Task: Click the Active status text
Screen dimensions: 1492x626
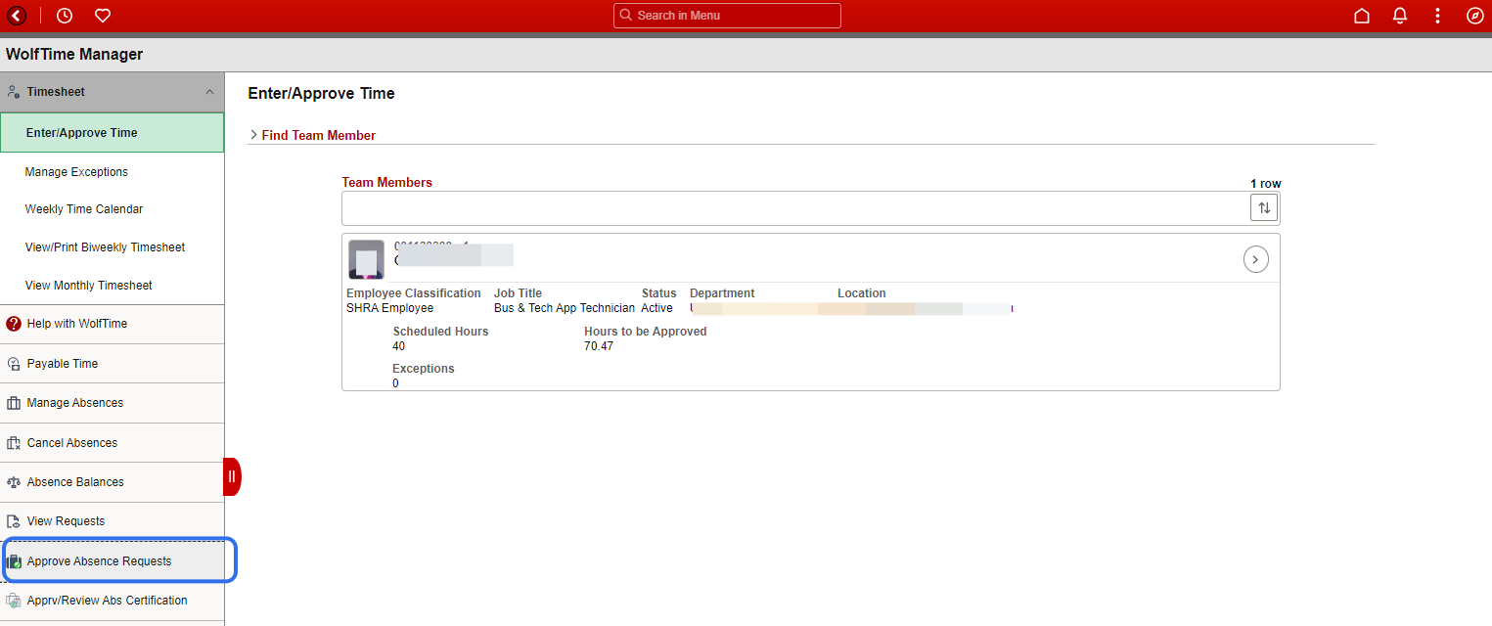Action: pyautogui.click(x=657, y=308)
